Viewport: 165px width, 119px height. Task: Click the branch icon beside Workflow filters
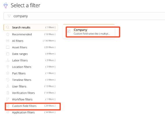pyautogui.click(x=8, y=99)
